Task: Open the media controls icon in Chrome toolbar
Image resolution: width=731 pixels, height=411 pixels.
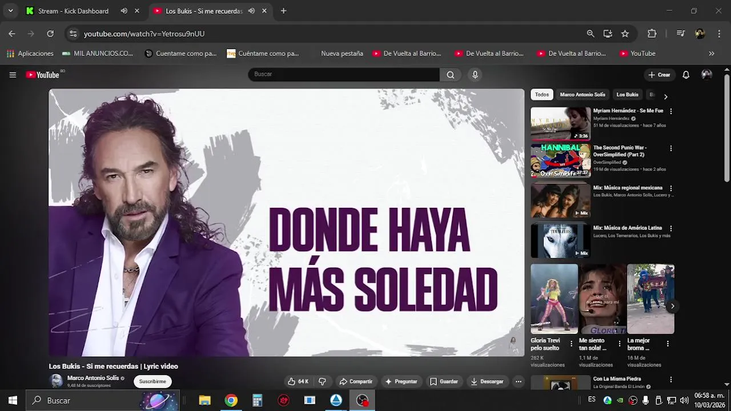Action: click(680, 34)
